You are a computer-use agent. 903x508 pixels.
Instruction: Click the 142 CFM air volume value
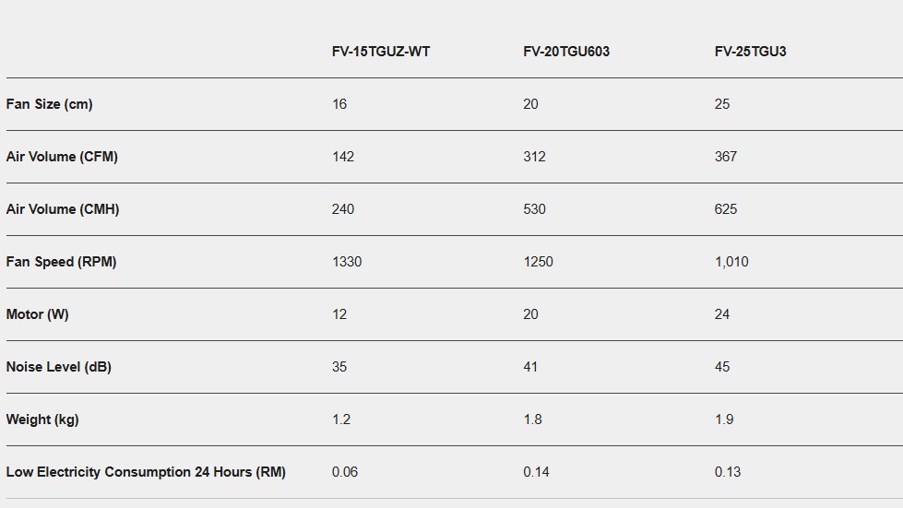[x=342, y=157]
